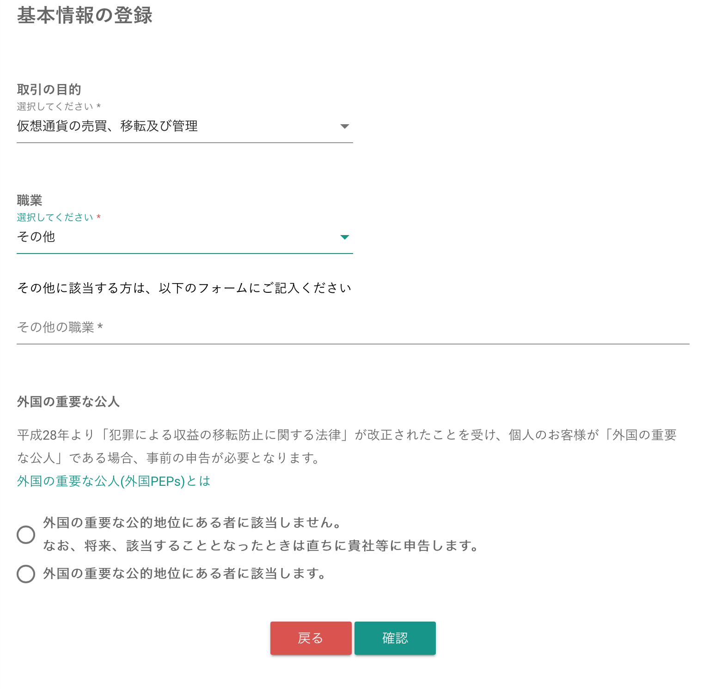Click 選択してください label above 取引の目的 field
The height and width of the screenshot is (689, 709).
[59, 106]
